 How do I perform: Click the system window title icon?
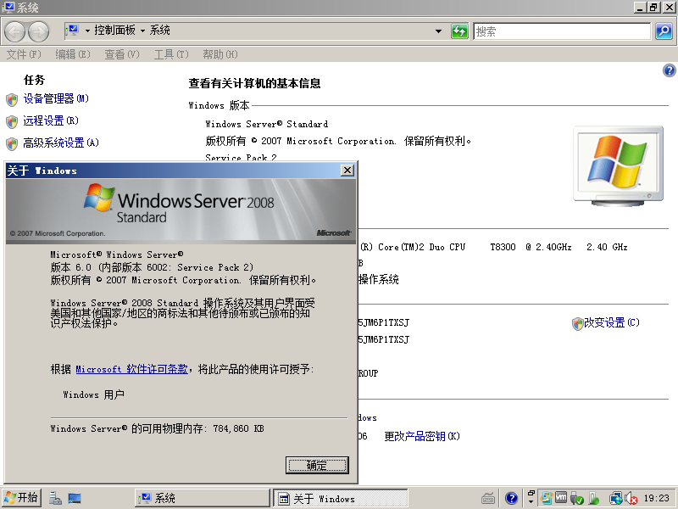pyautogui.click(x=8, y=8)
